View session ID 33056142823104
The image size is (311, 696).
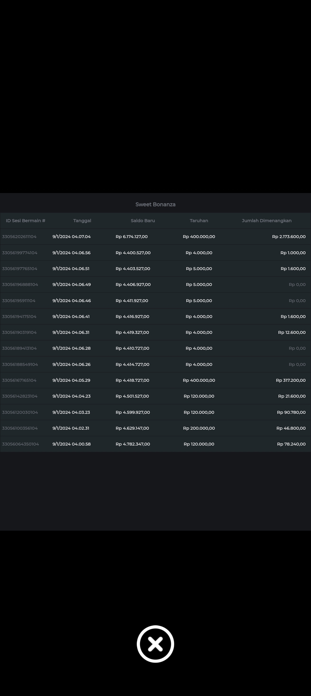tap(20, 396)
